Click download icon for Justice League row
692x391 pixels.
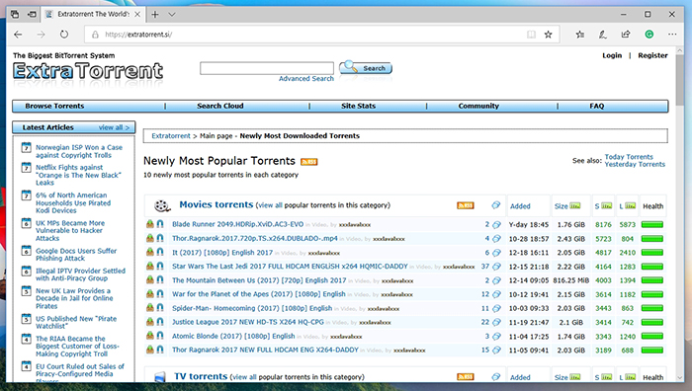(x=150, y=322)
